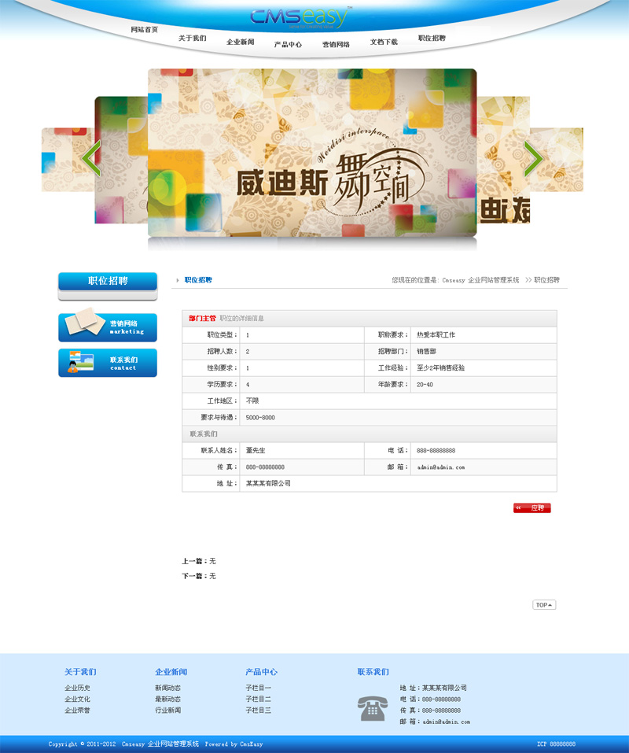The image size is (629, 753).
Task: Click the center 威迪斯 carousel slide
Action: click(312, 153)
